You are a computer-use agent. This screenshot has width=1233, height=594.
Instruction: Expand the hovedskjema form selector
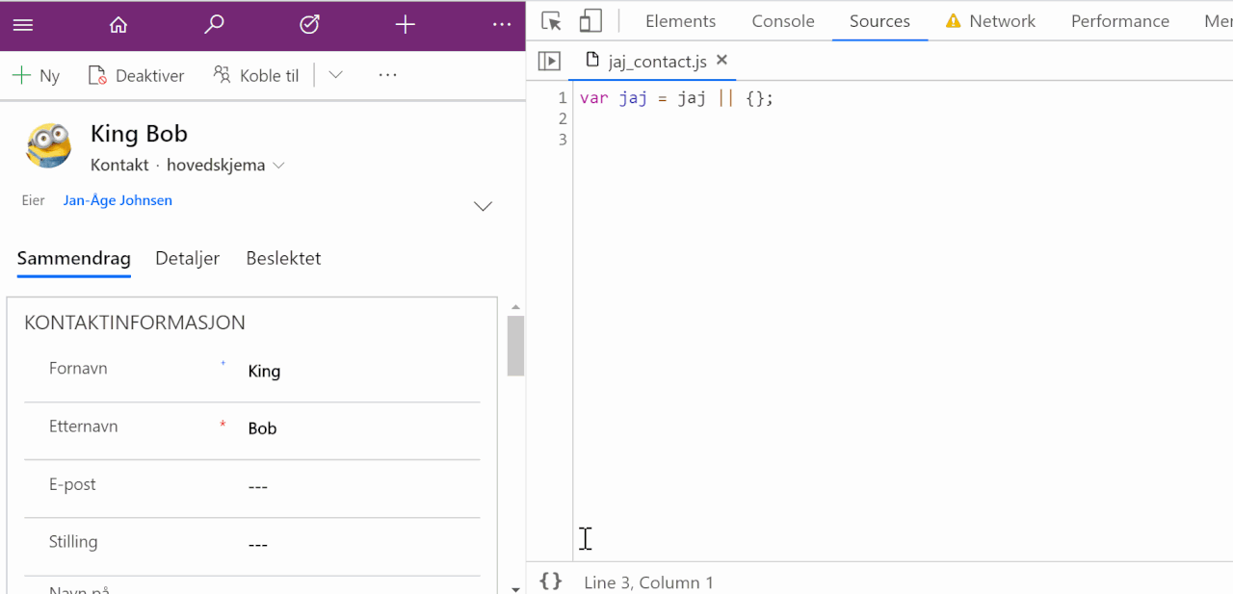point(278,165)
